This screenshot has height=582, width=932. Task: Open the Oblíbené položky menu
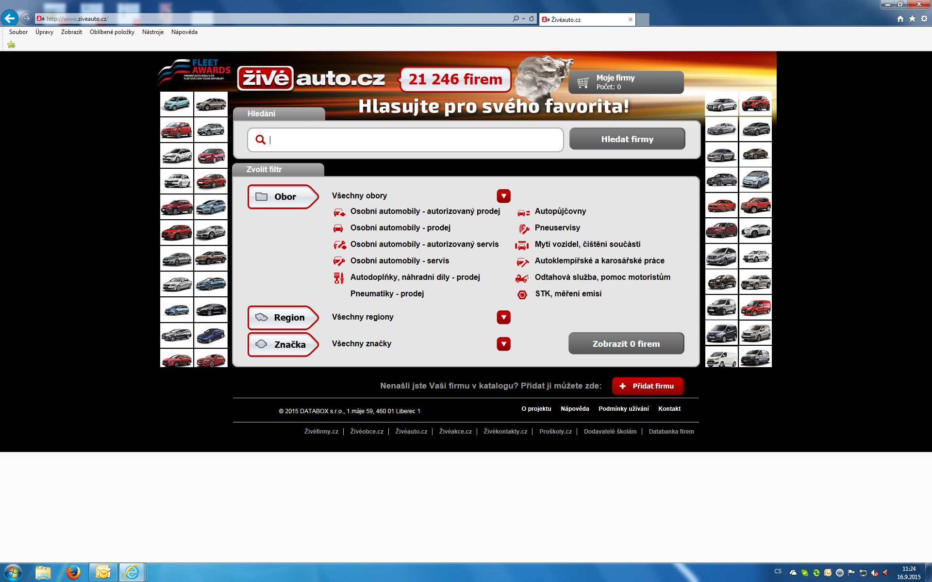(x=112, y=32)
